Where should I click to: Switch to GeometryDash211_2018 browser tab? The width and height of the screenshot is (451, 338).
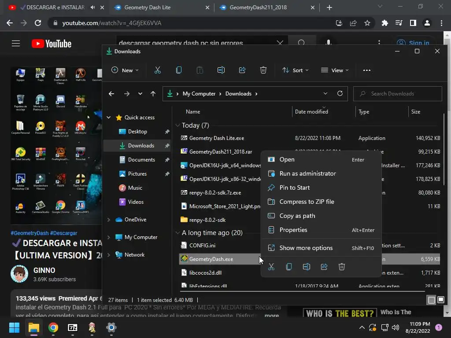click(x=267, y=7)
